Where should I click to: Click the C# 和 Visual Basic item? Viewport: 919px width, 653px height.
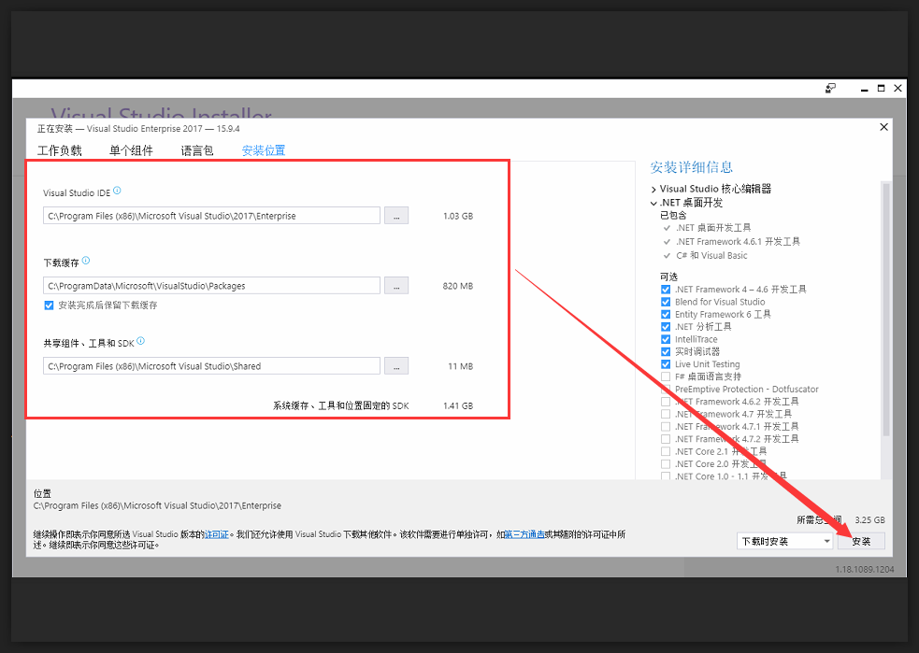click(x=711, y=255)
